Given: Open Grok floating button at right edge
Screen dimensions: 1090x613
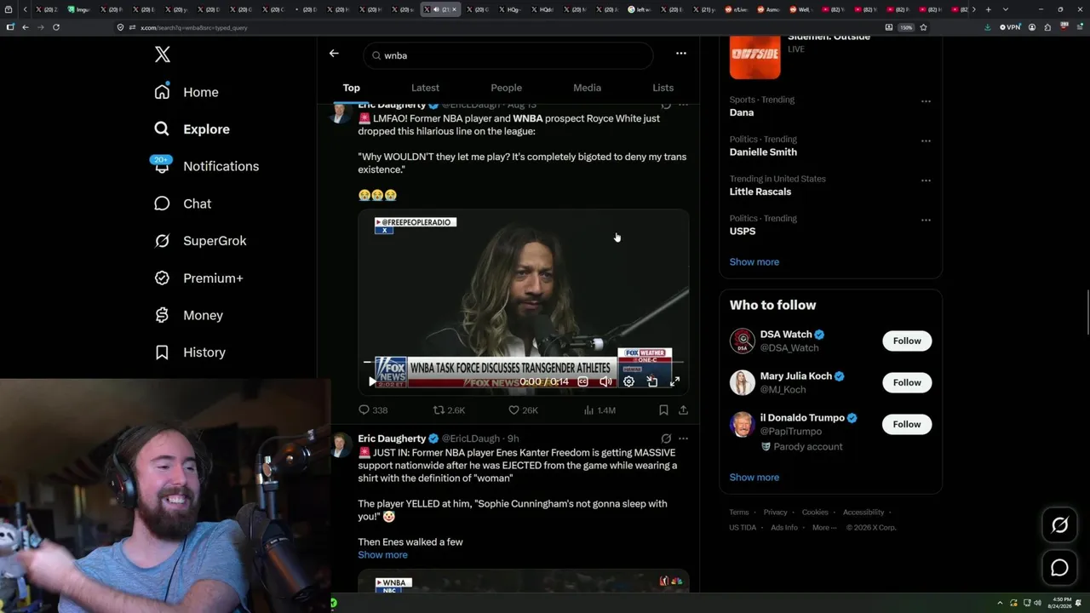Looking at the screenshot, I should pyautogui.click(x=1059, y=525).
